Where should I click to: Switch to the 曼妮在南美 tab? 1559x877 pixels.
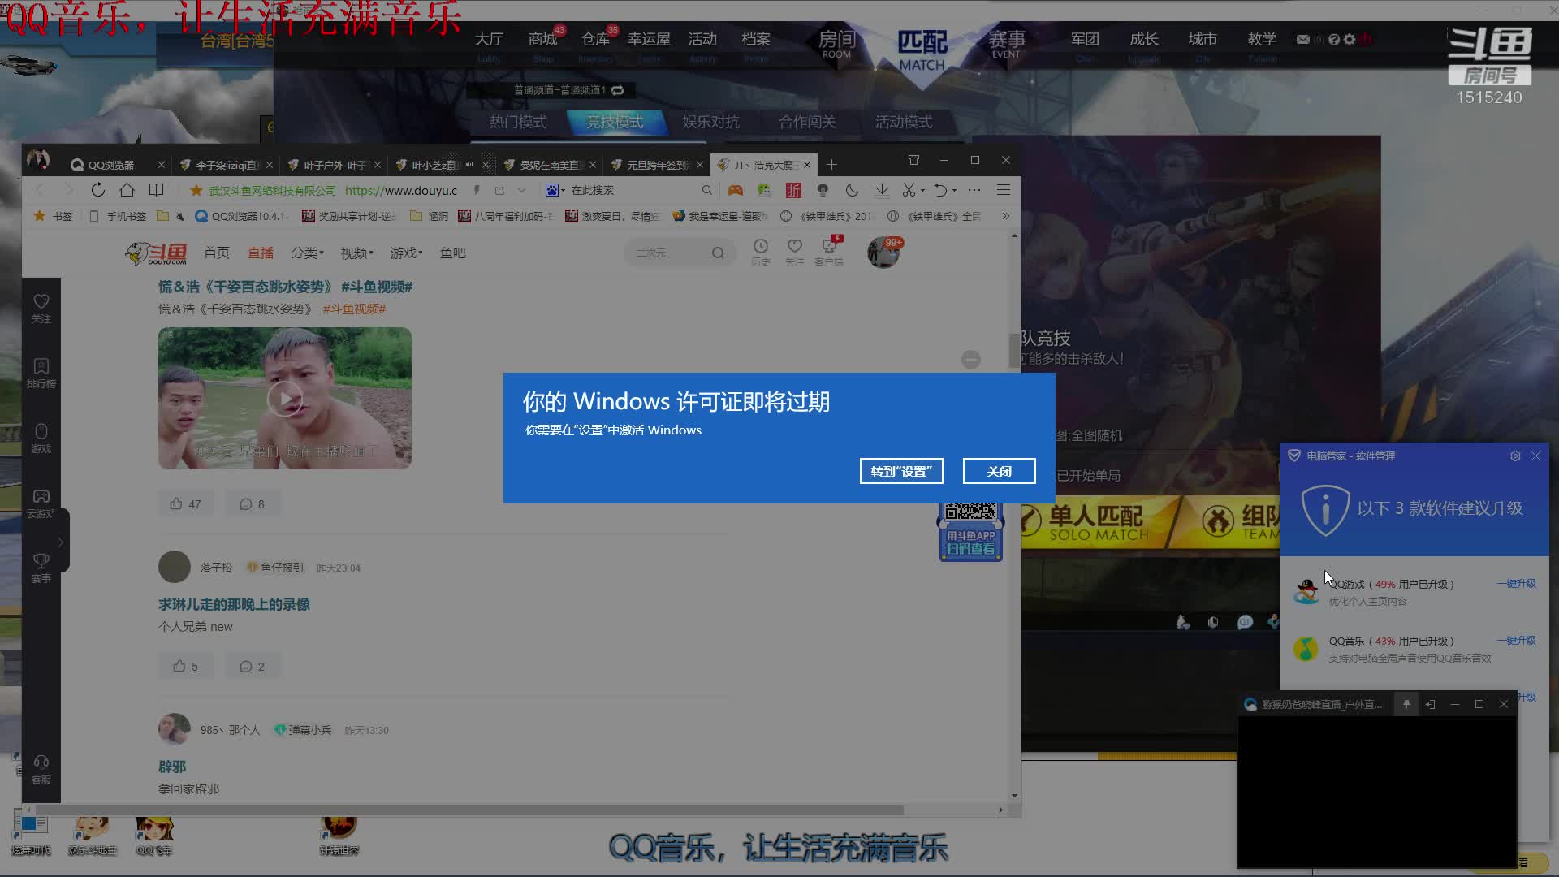tap(550, 165)
